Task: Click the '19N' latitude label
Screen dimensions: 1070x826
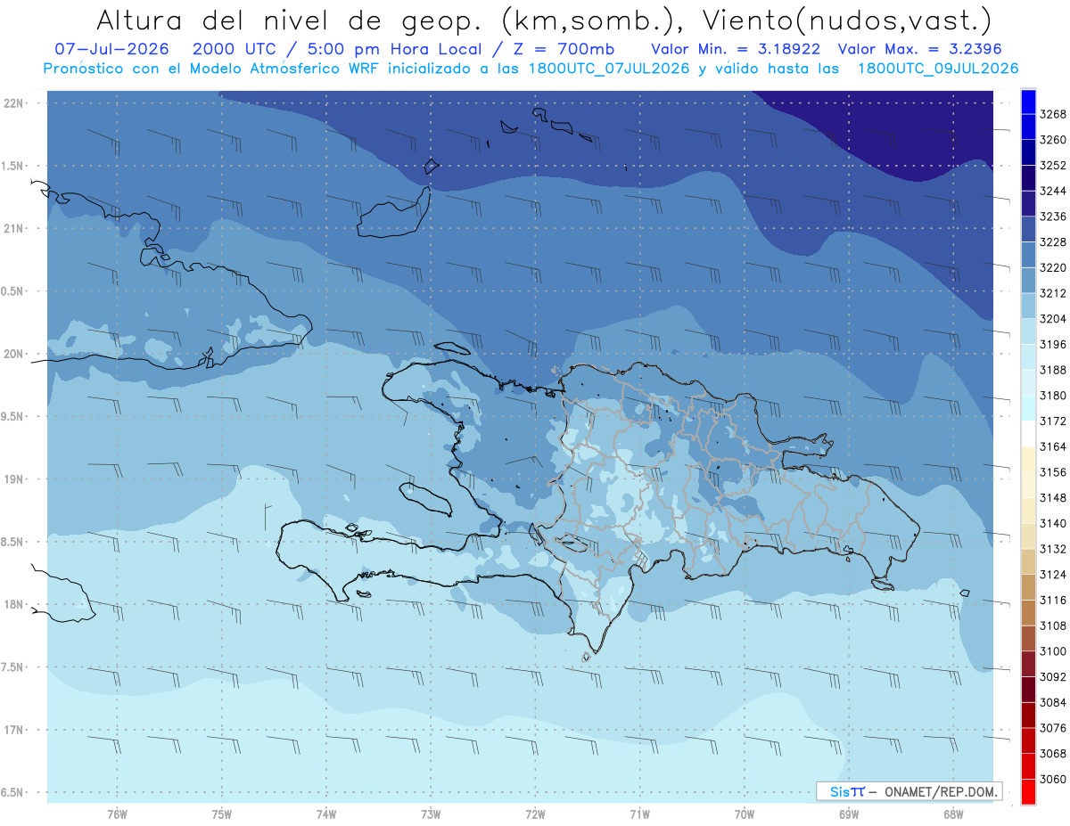Action: click(14, 479)
